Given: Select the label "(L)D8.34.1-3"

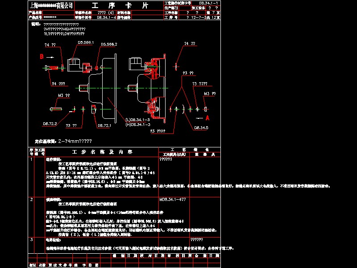Looking at the screenshot, I should [138, 120].
